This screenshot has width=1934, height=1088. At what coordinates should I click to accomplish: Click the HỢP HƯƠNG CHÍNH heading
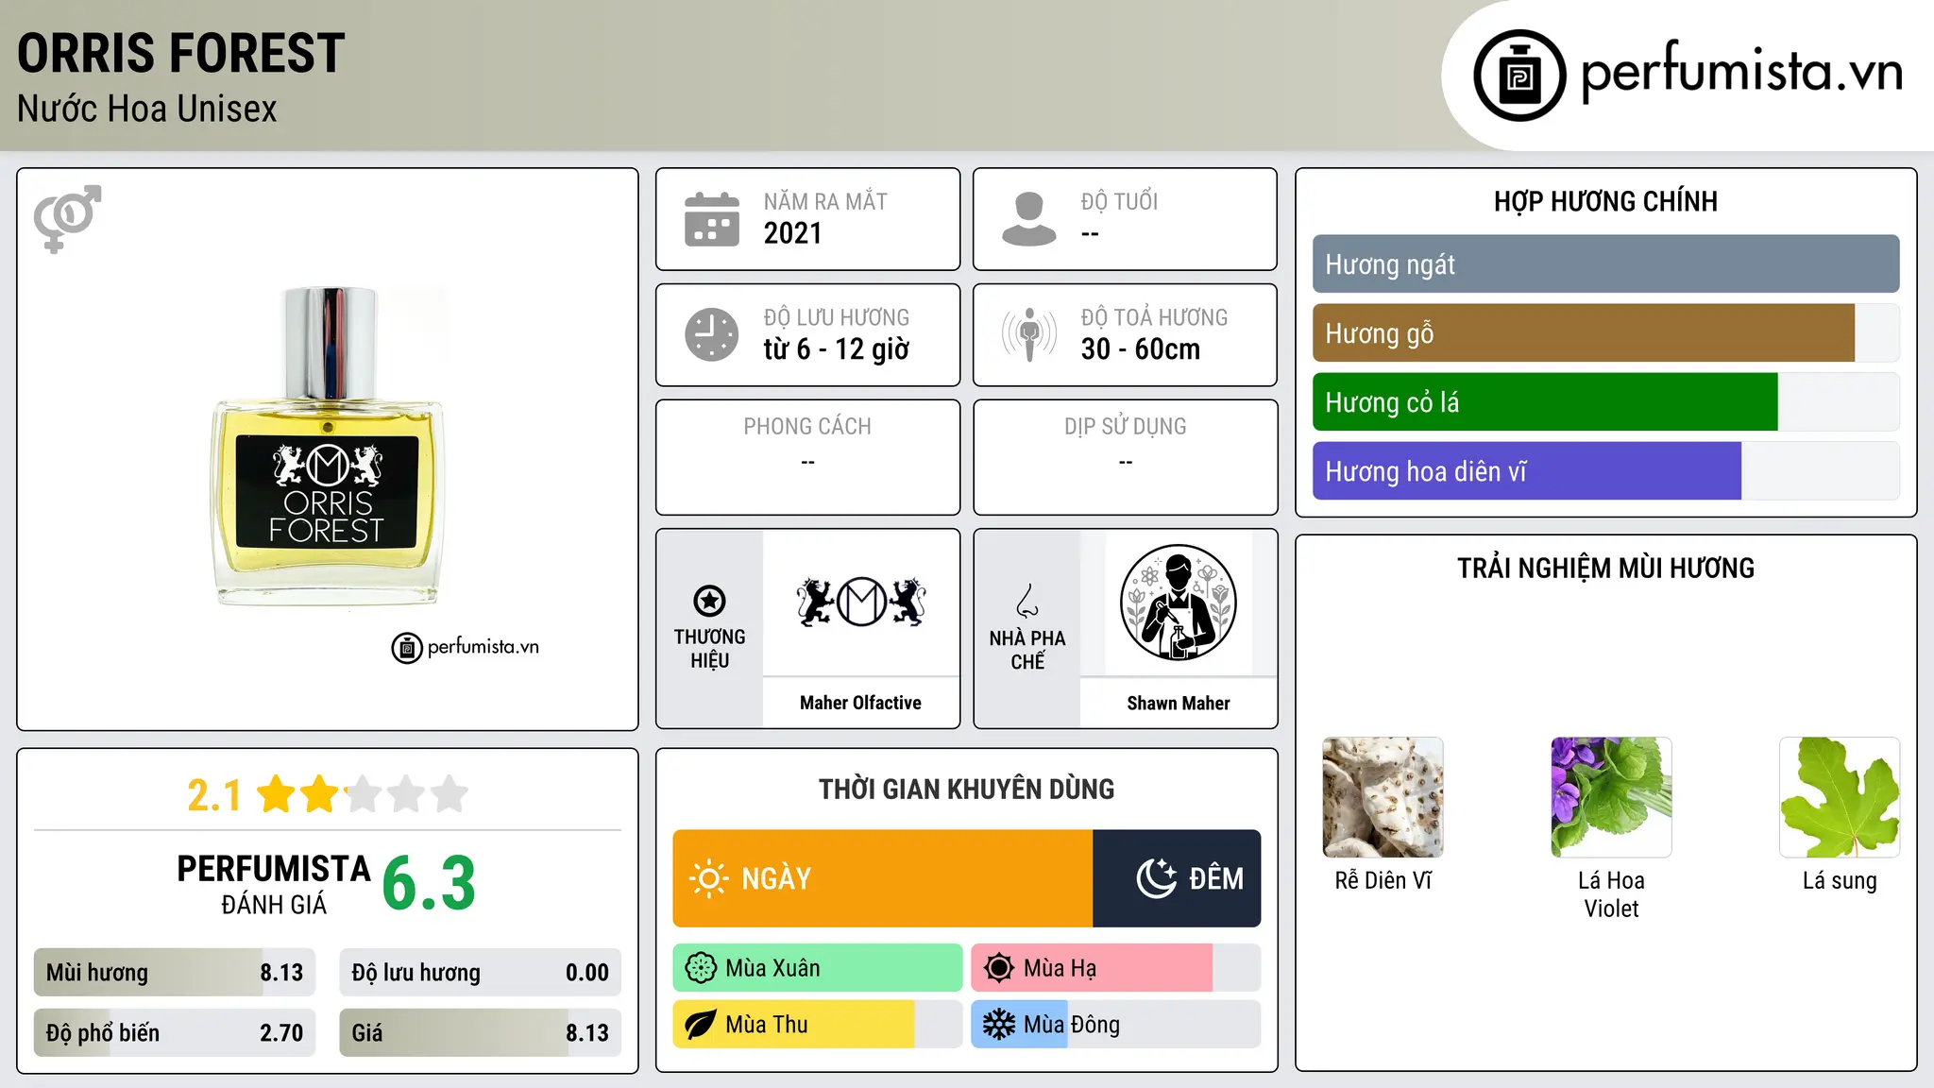1605,201
